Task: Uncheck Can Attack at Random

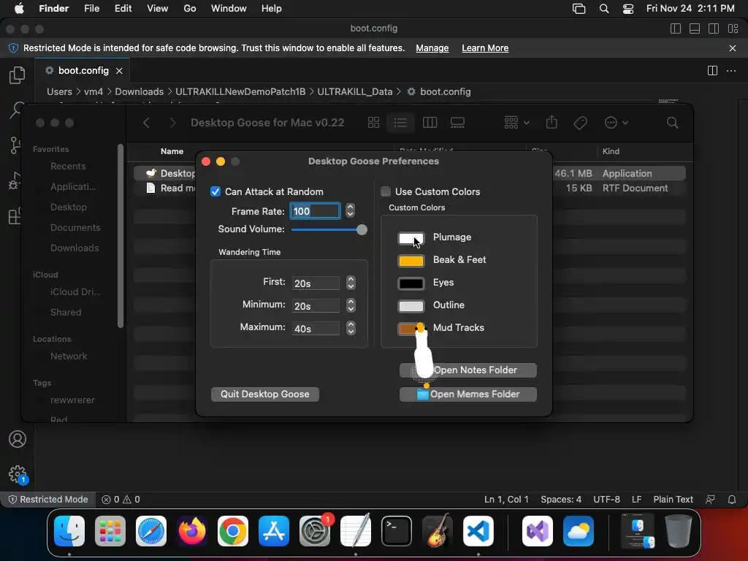Action: [215, 192]
